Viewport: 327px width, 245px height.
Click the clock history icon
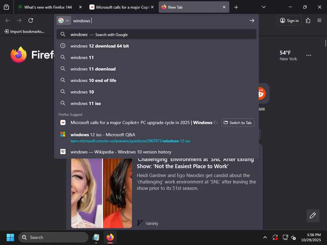tap(63, 46)
